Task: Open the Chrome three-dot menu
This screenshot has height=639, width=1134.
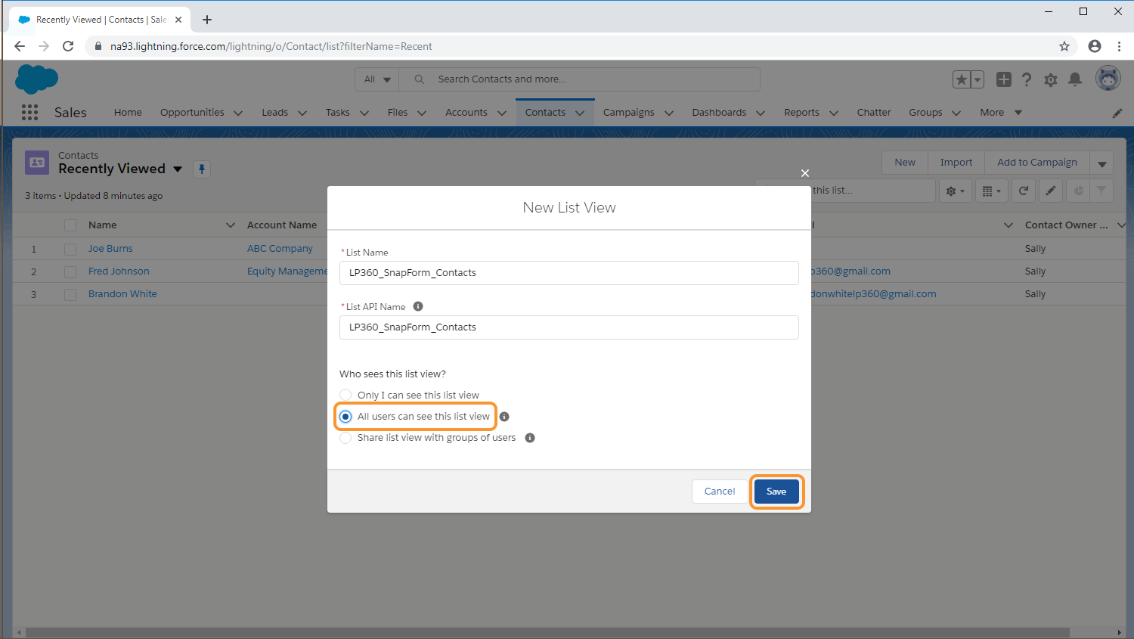Action: [1119, 46]
